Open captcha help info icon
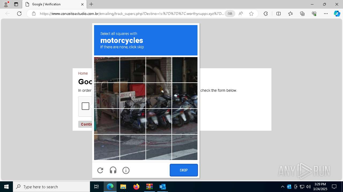This screenshot has width=343, height=192. [x=126, y=170]
